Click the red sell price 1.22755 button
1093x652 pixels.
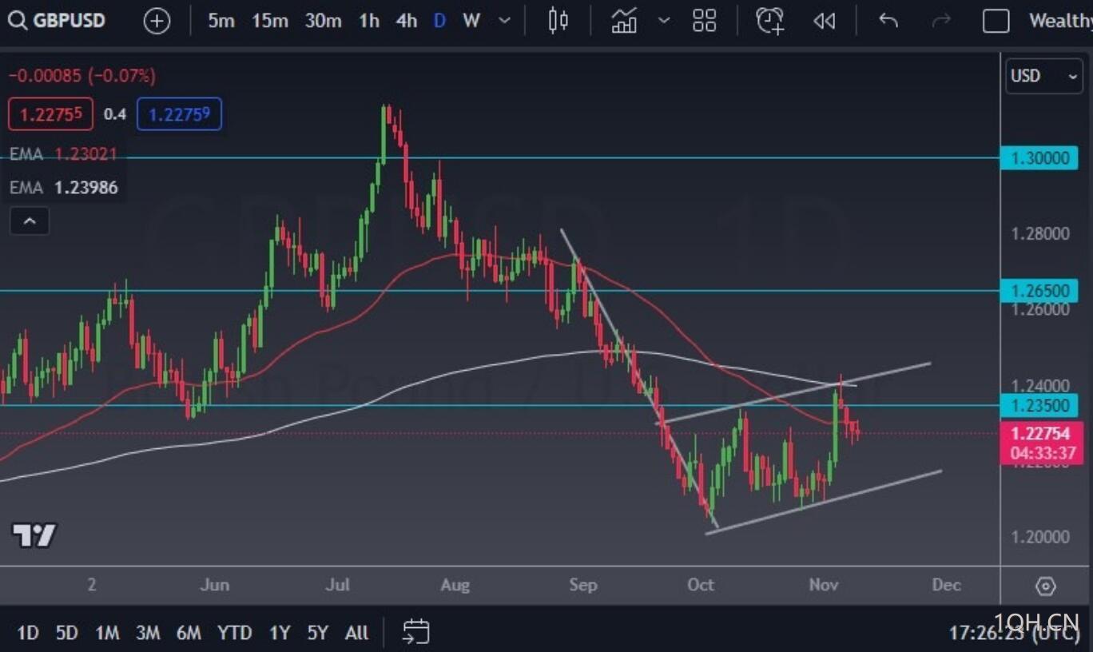click(51, 114)
